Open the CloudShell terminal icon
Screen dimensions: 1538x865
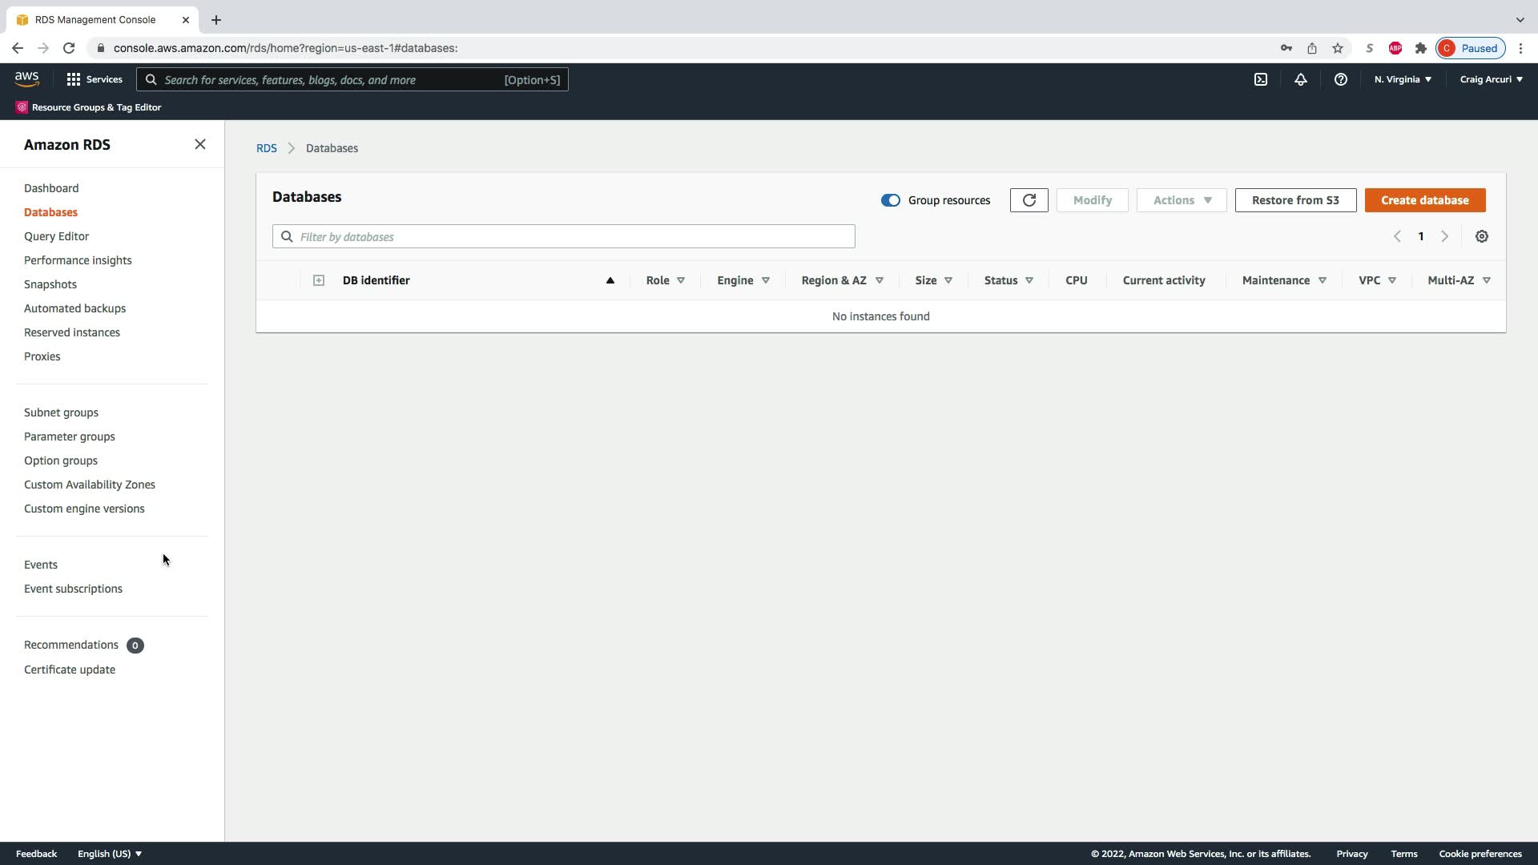[1260, 79]
